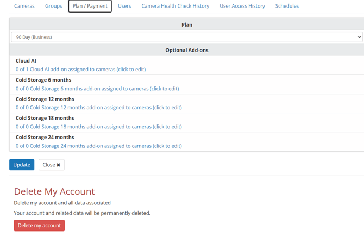Select the Plan / Payment tab
Viewport: 364px width, 243px height.
(x=90, y=6)
